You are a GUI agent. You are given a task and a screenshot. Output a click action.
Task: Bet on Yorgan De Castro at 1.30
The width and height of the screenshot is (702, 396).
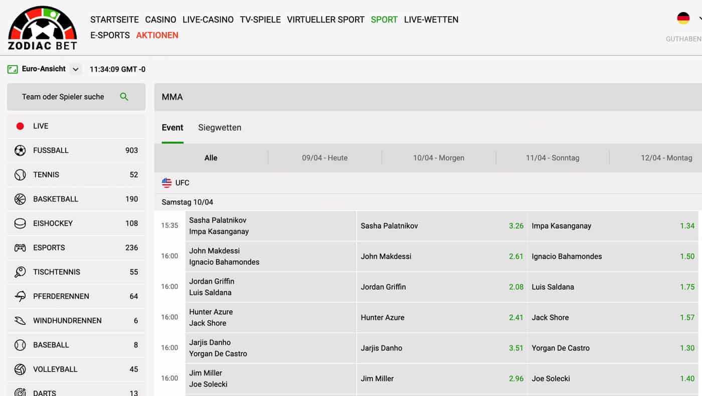pos(613,348)
